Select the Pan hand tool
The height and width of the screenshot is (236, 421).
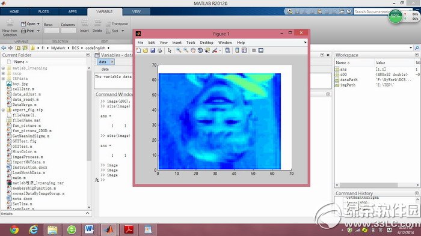tap(193, 50)
